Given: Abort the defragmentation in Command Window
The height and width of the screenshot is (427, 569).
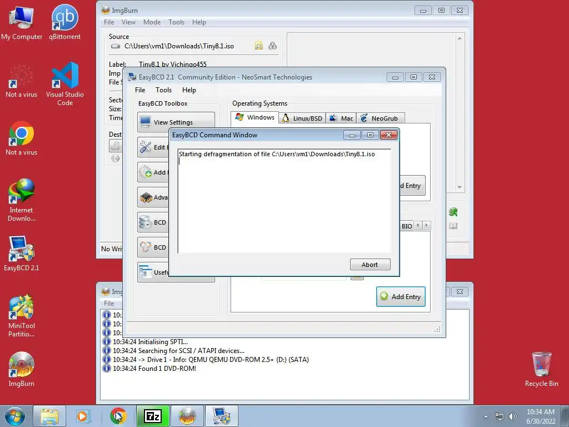Looking at the screenshot, I should [370, 264].
